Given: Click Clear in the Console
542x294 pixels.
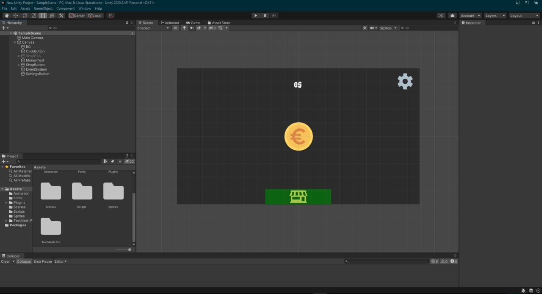Looking at the screenshot, I should click(5, 261).
